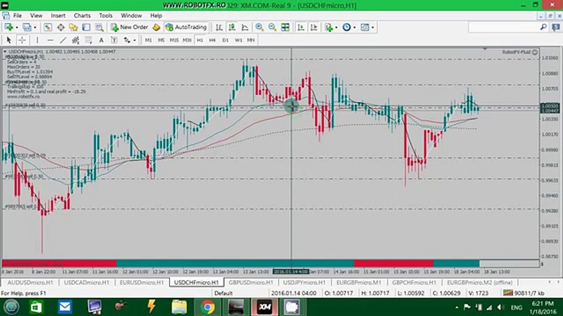This screenshot has height=316, width=563.
Task: Expand the Indicators dropdown arrow
Action: (x=336, y=27)
